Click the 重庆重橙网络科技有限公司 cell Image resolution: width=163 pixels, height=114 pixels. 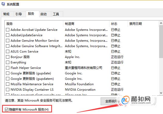(84, 68)
